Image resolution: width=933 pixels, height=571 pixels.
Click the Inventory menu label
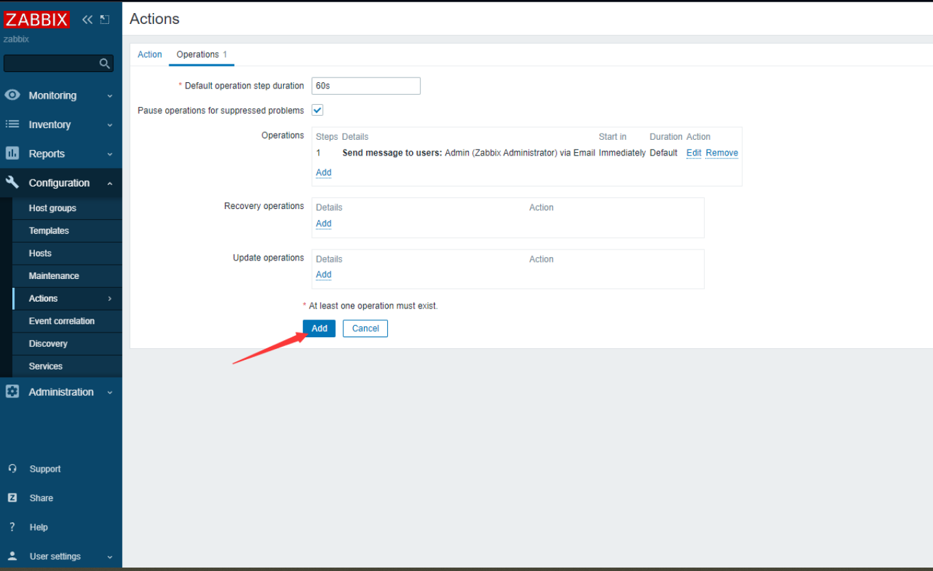(x=49, y=125)
